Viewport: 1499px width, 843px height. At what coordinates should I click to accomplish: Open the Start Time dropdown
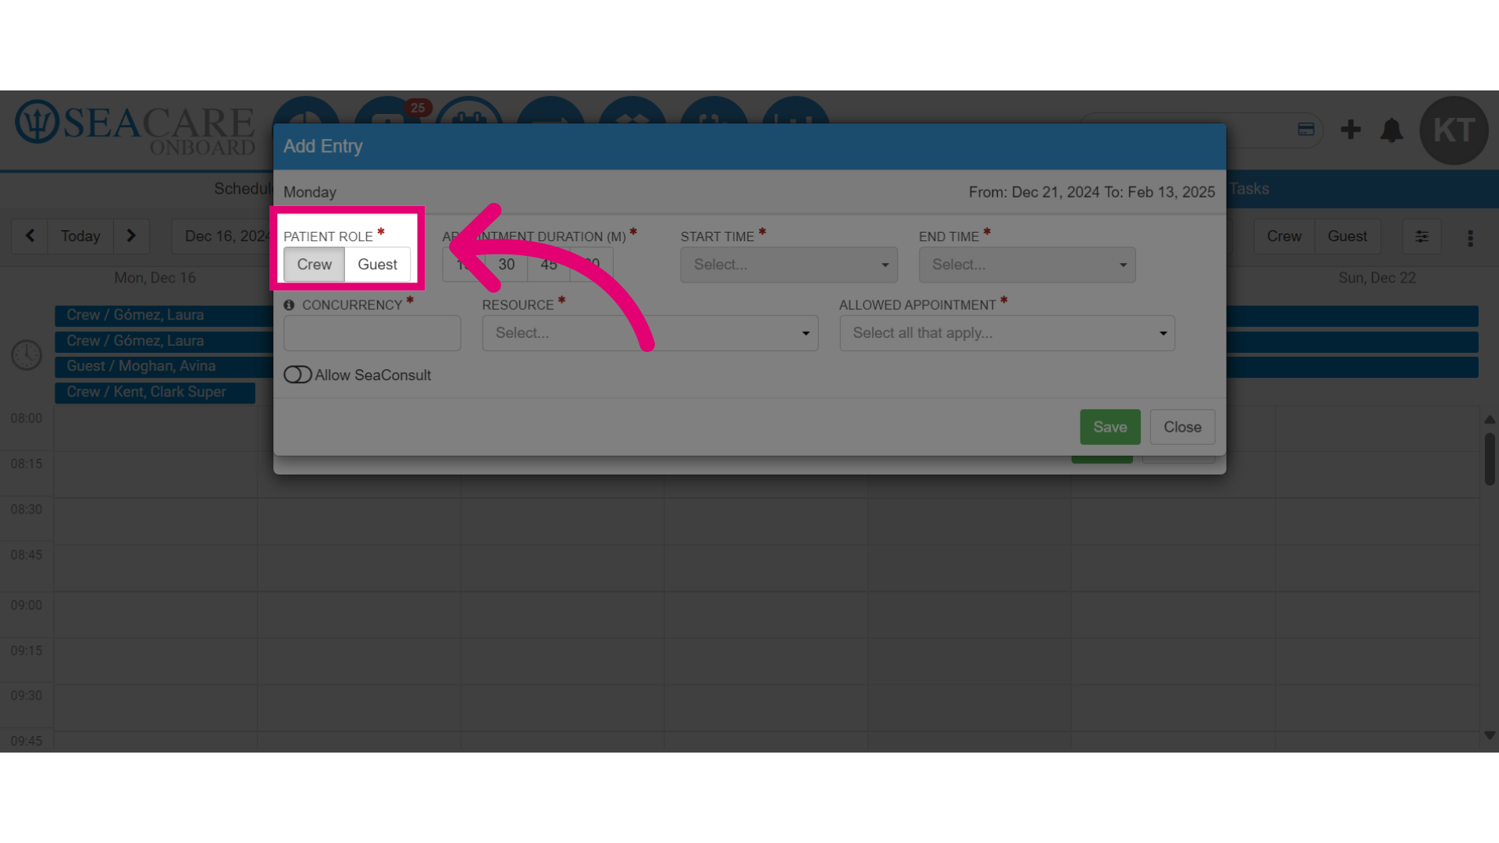point(789,265)
